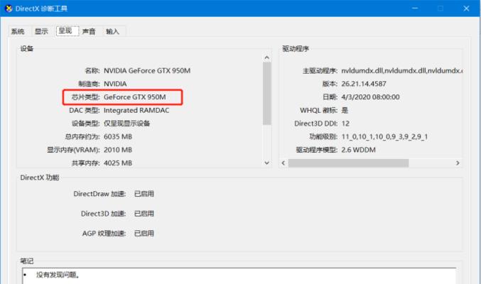Select shared memory value 4025 MB
This screenshot has height=284, width=481.
[x=118, y=163]
